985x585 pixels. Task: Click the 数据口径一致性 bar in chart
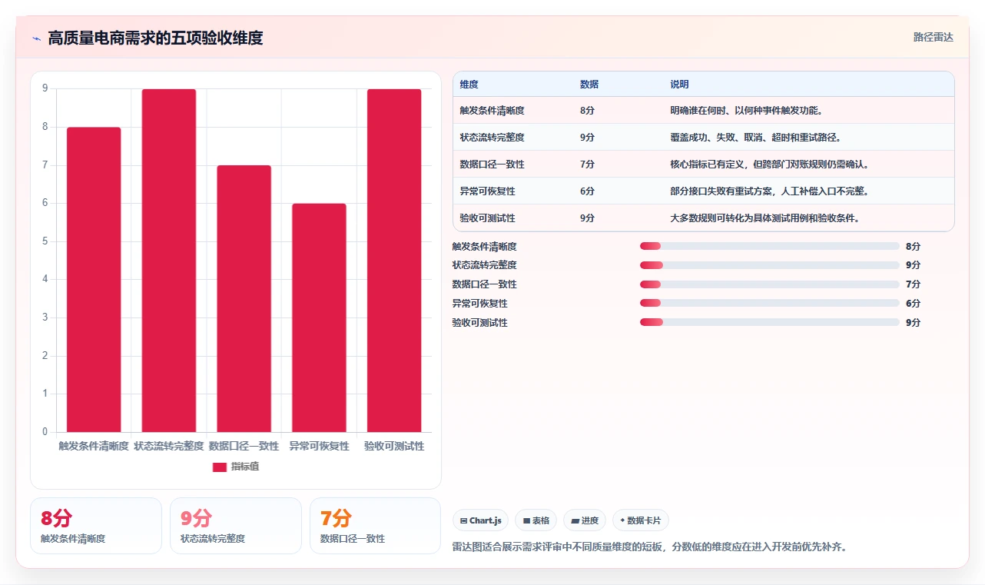click(x=244, y=299)
